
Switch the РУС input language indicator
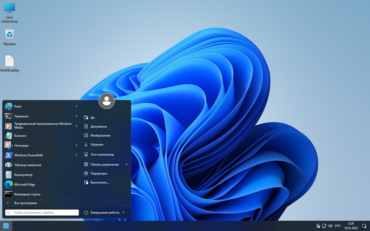pos(338,226)
